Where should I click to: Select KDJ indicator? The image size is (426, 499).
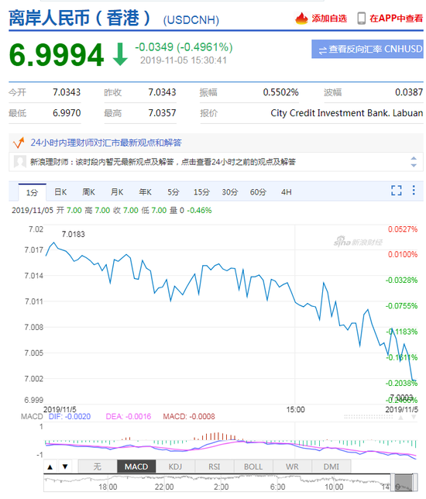click(x=175, y=467)
